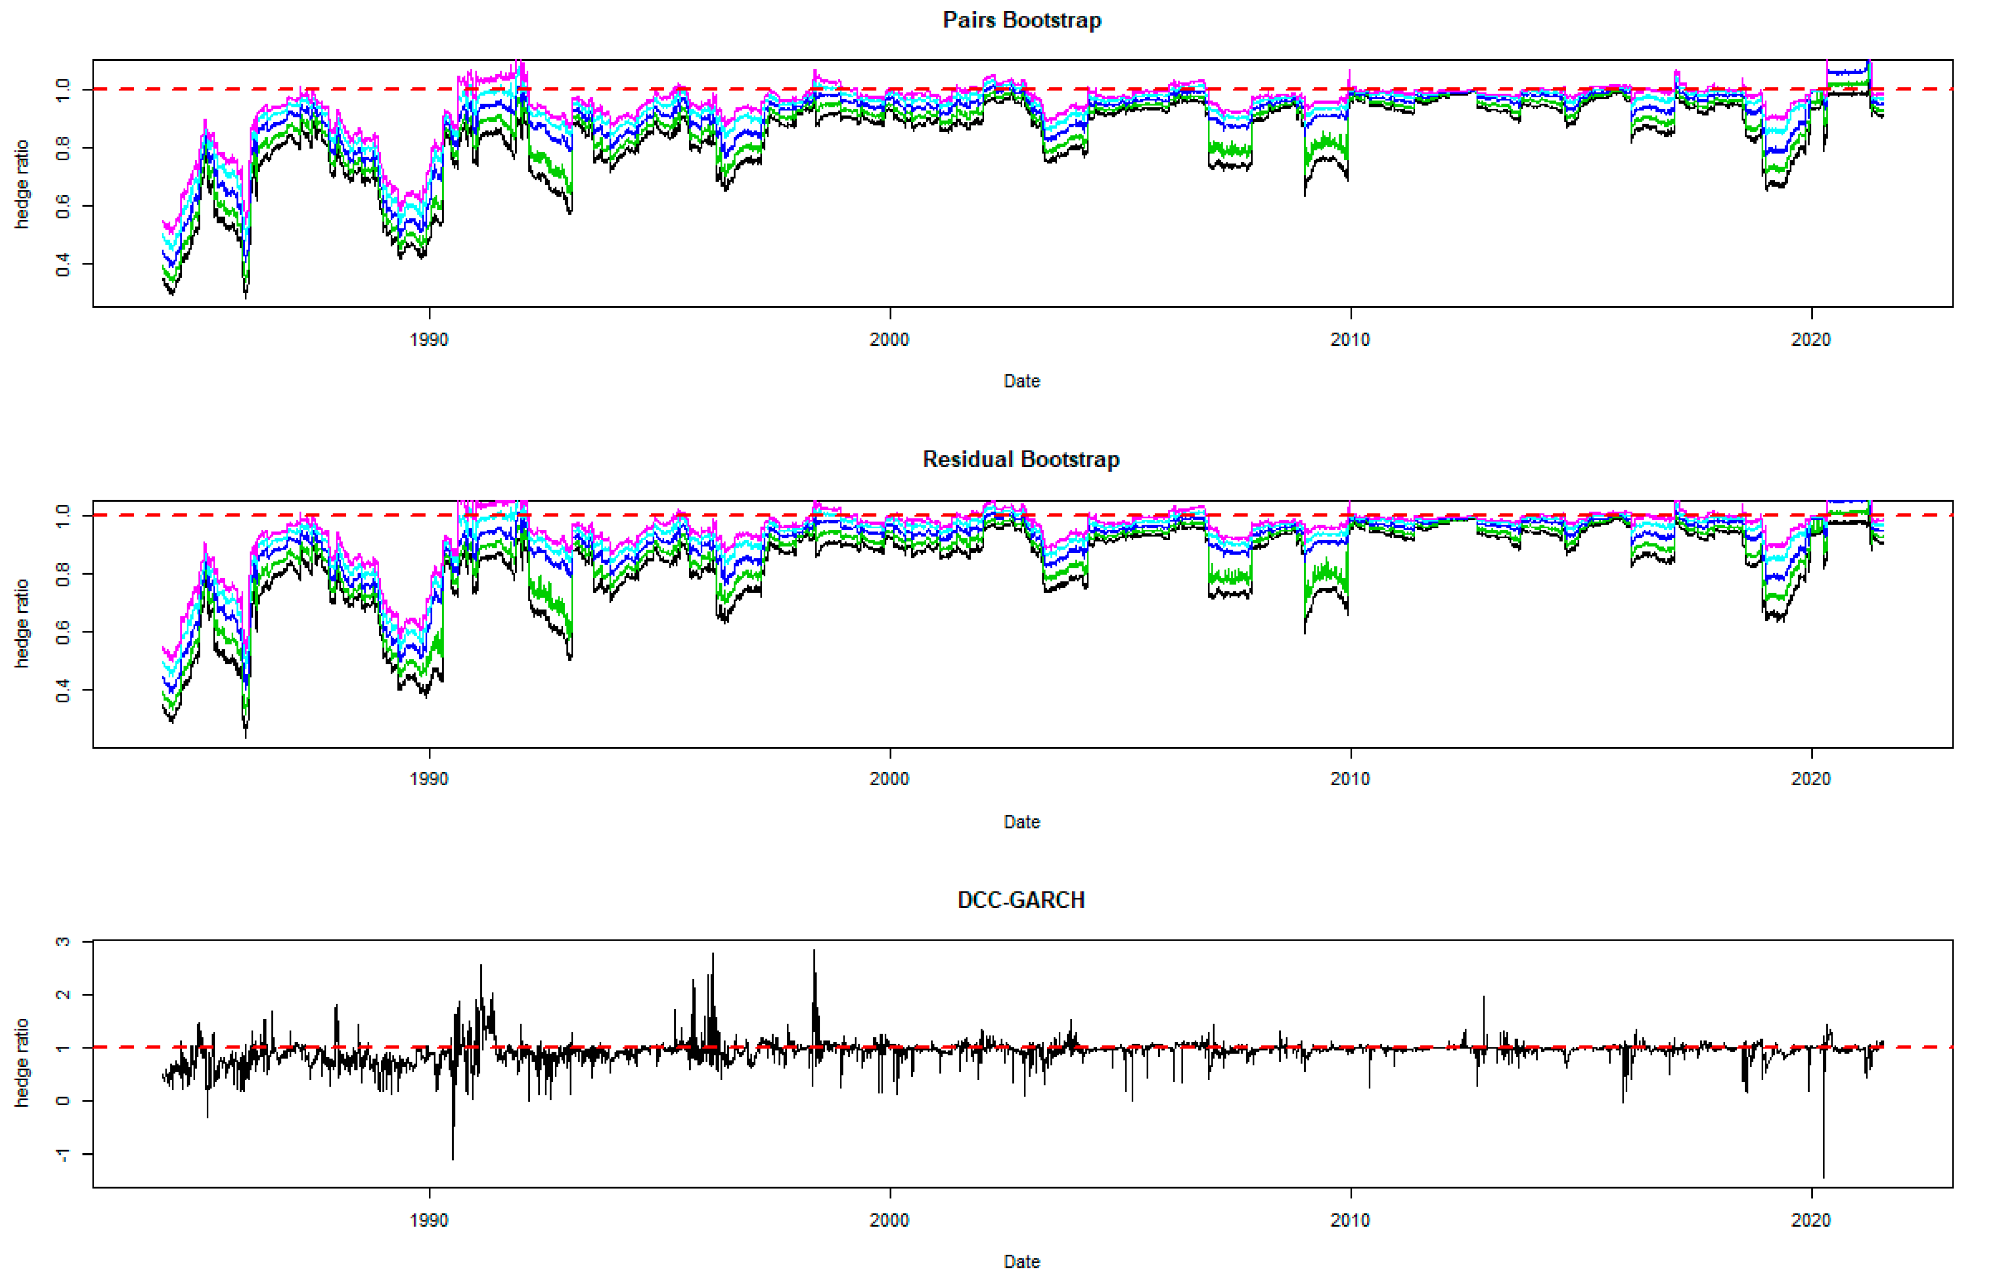Image resolution: width=1998 pixels, height=1288 pixels.
Task: Click the hedge ratio y-axis label of DCC-GARCH
Action: (22, 1063)
